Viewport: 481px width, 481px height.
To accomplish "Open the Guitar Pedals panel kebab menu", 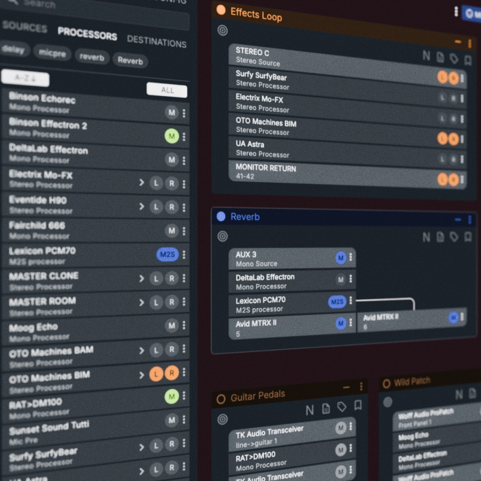I will pos(361,386).
